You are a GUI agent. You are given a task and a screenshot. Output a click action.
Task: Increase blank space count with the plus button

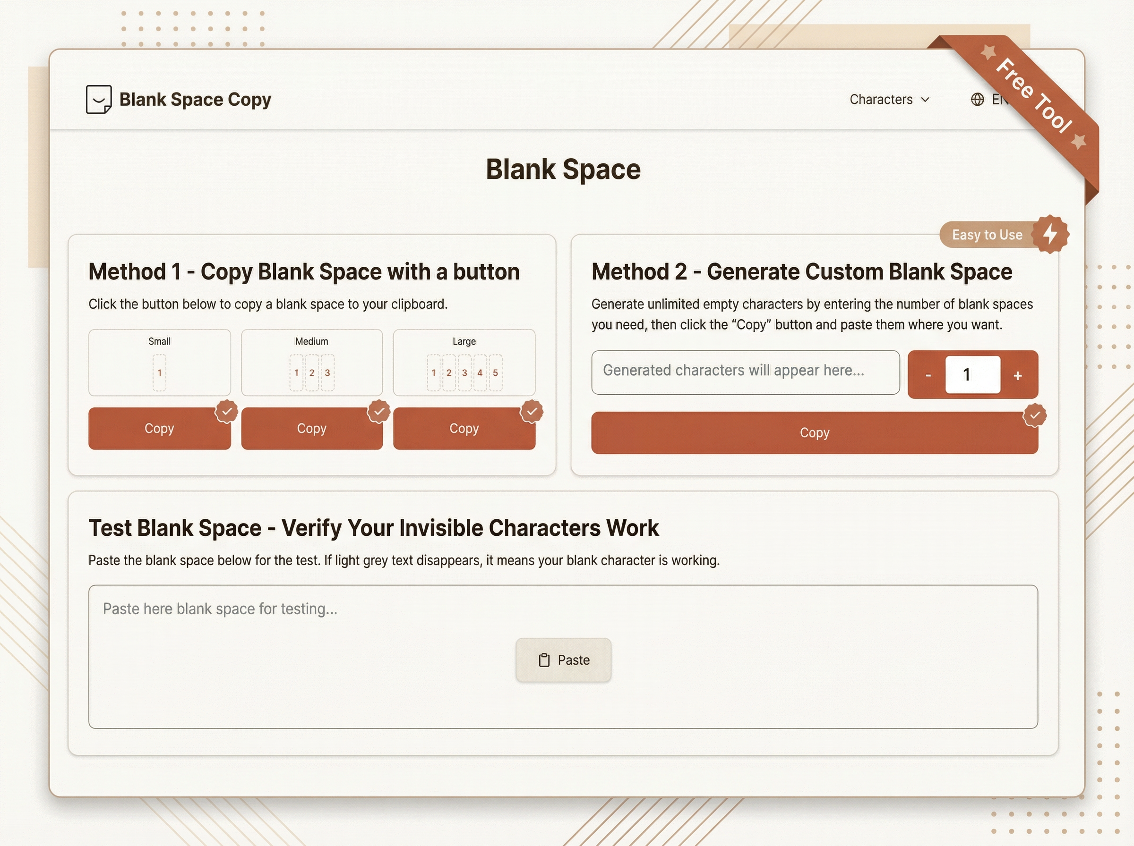(1017, 375)
